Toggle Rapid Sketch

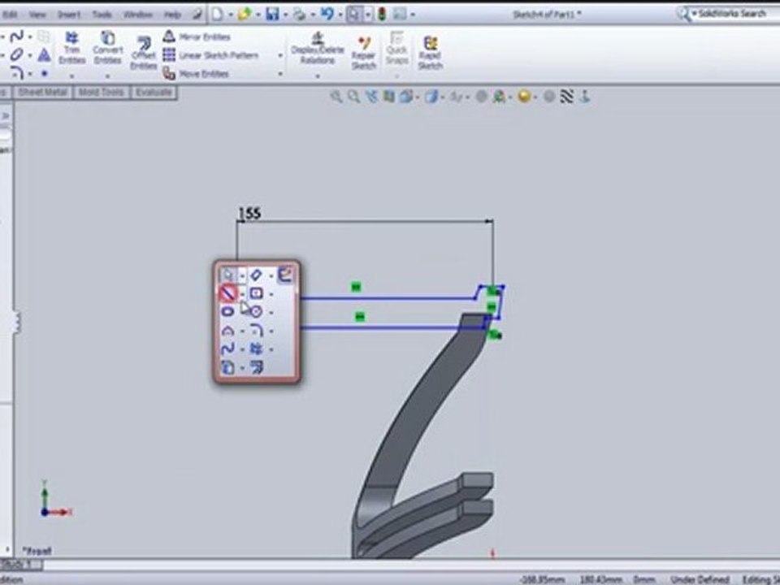click(x=431, y=53)
